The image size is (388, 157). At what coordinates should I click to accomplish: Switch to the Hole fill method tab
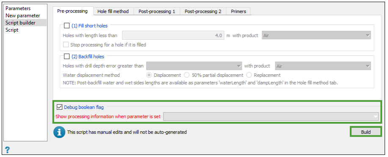(x=113, y=11)
